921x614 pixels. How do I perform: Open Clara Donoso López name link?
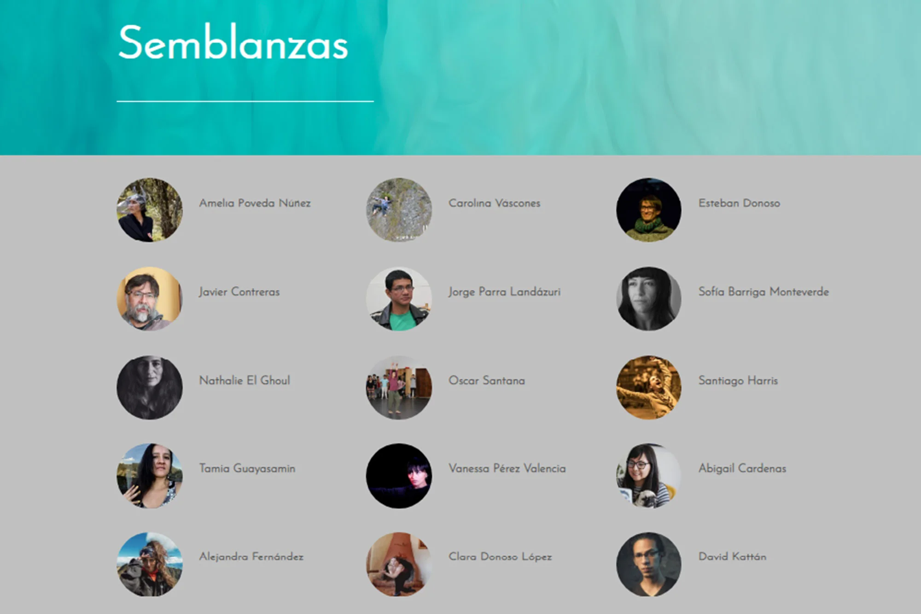[x=500, y=556]
